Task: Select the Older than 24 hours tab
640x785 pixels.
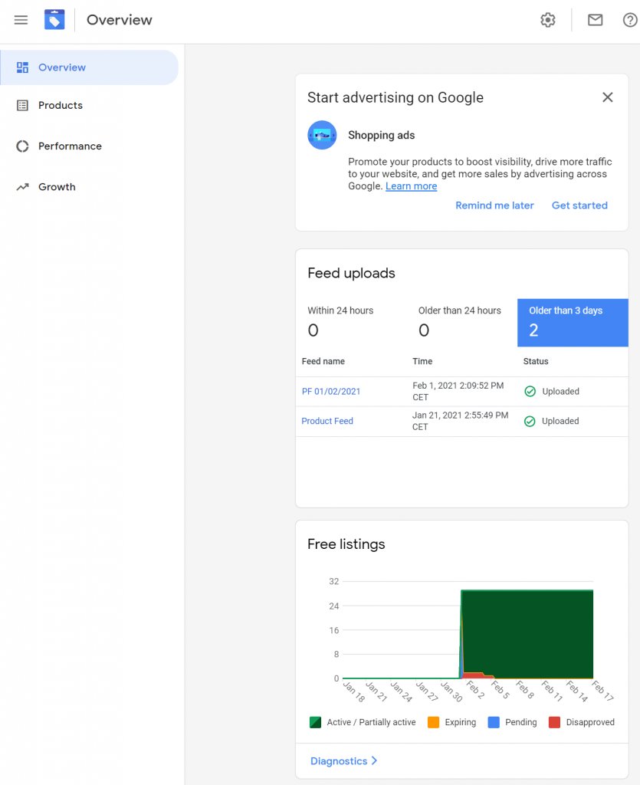Action: [x=462, y=323]
